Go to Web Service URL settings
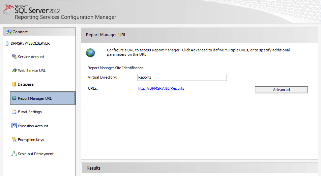321x176 pixels. (x=32, y=71)
